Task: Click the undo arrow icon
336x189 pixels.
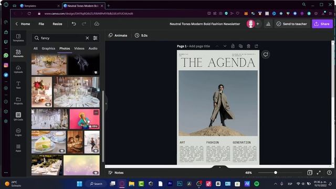Action: click(73, 24)
